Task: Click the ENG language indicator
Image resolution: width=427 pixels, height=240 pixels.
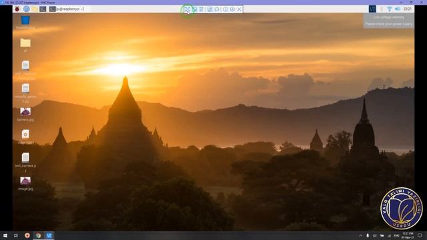Action: click(x=396, y=235)
